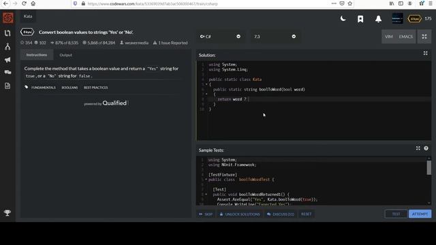The height and width of the screenshot is (245, 436).
Task: Click the star rating count 354
Action: [26, 43]
